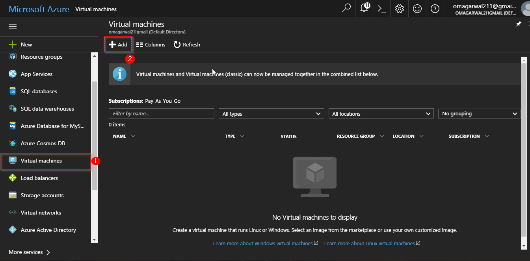Screen dimensions: 530x261
Task: Click the SQL databases icon
Action: 13,91
